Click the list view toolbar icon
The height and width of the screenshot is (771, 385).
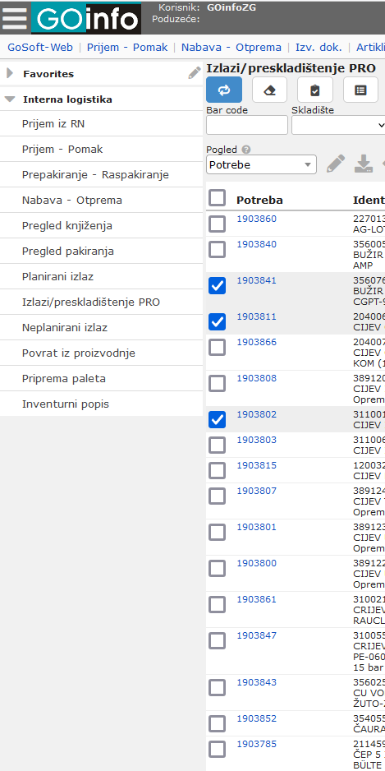(x=360, y=90)
